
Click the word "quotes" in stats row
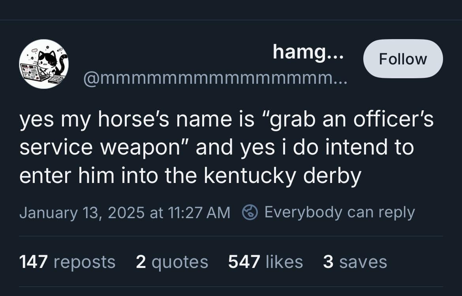[x=180, y=262]
